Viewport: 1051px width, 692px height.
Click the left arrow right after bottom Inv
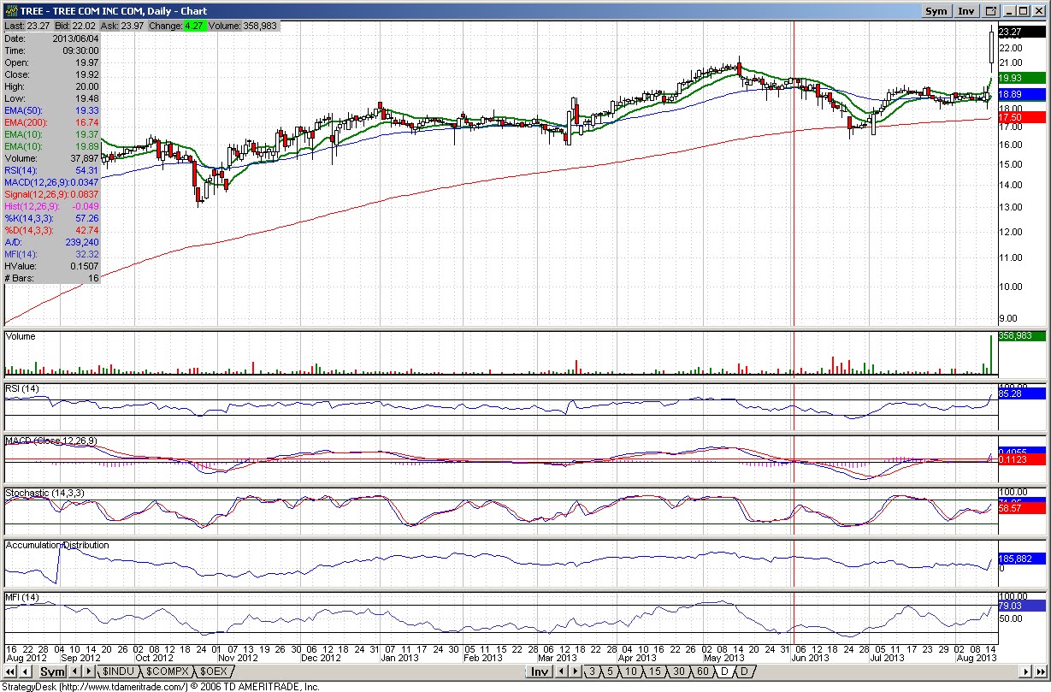[x=561, y=672]
